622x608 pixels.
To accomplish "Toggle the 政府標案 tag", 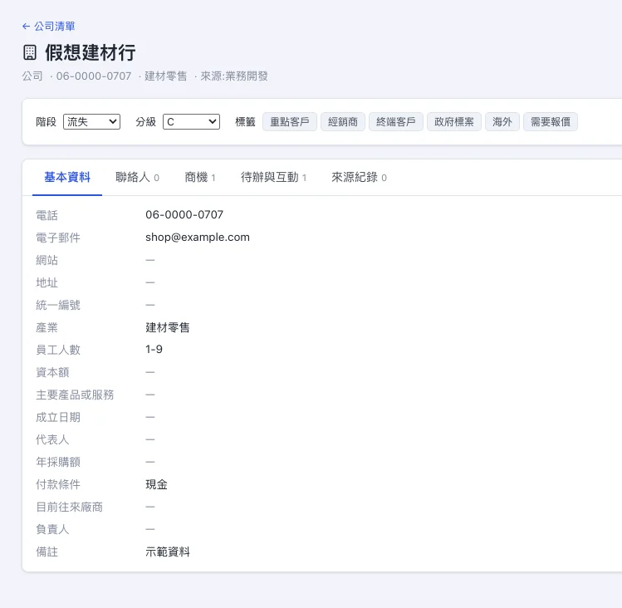I will tap(453, 121).
